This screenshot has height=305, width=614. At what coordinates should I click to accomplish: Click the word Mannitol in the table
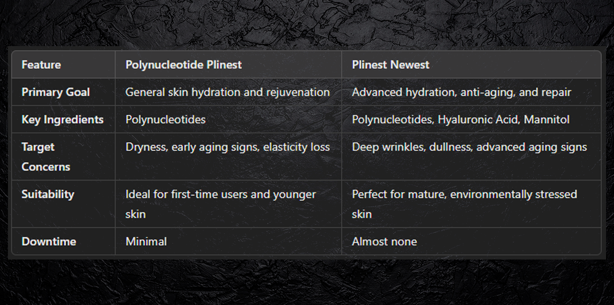tap(547, 119)
